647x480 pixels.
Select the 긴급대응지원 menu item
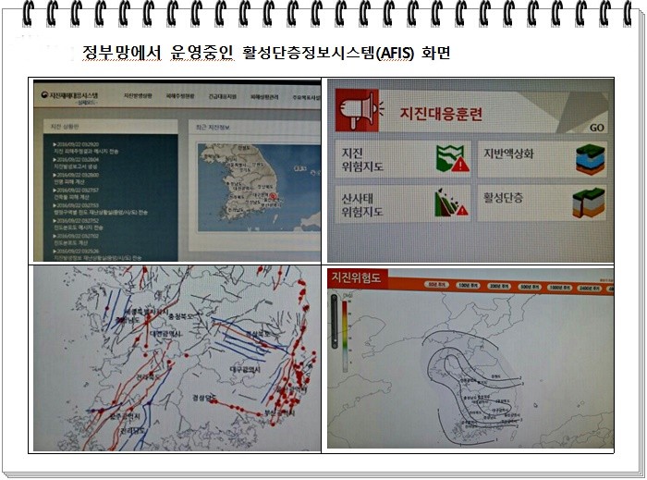pos(223,95)
